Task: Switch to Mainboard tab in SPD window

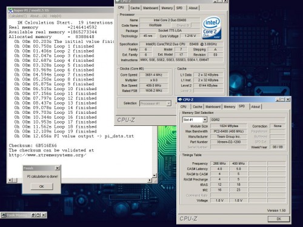Action: 213,107
